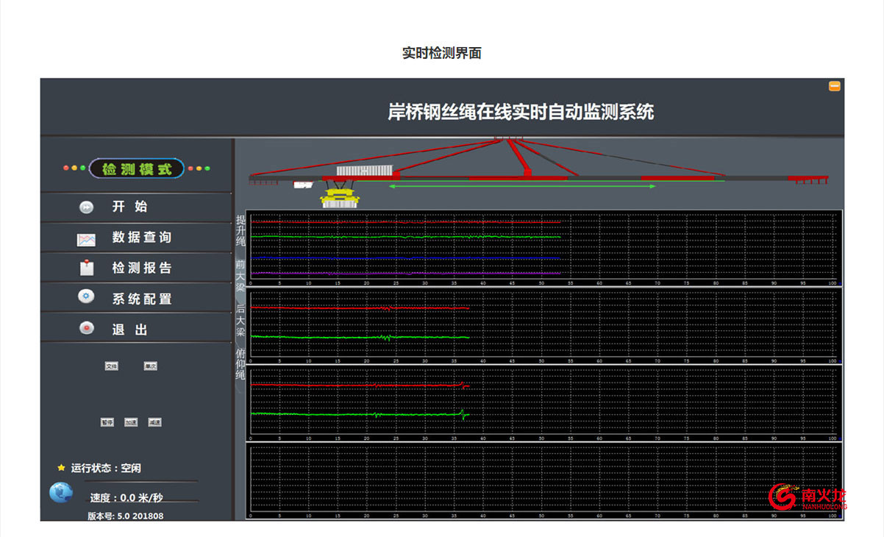
Task: Click the green travel arrow under the boom
Action: 522,187
